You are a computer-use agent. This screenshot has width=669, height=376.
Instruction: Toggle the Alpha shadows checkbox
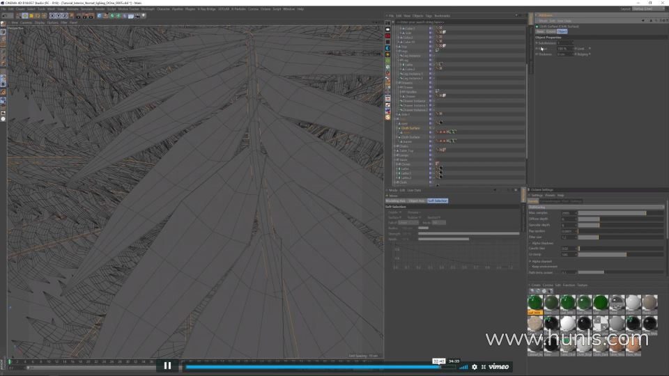(530, 243)
